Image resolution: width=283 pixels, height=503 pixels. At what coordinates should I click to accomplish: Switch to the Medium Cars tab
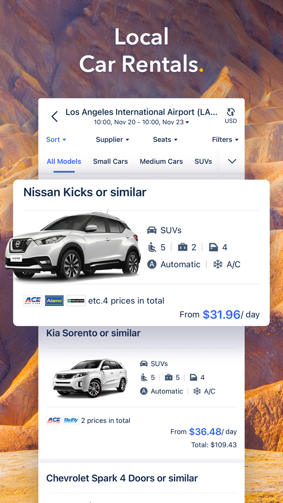(x=161, y=161)
